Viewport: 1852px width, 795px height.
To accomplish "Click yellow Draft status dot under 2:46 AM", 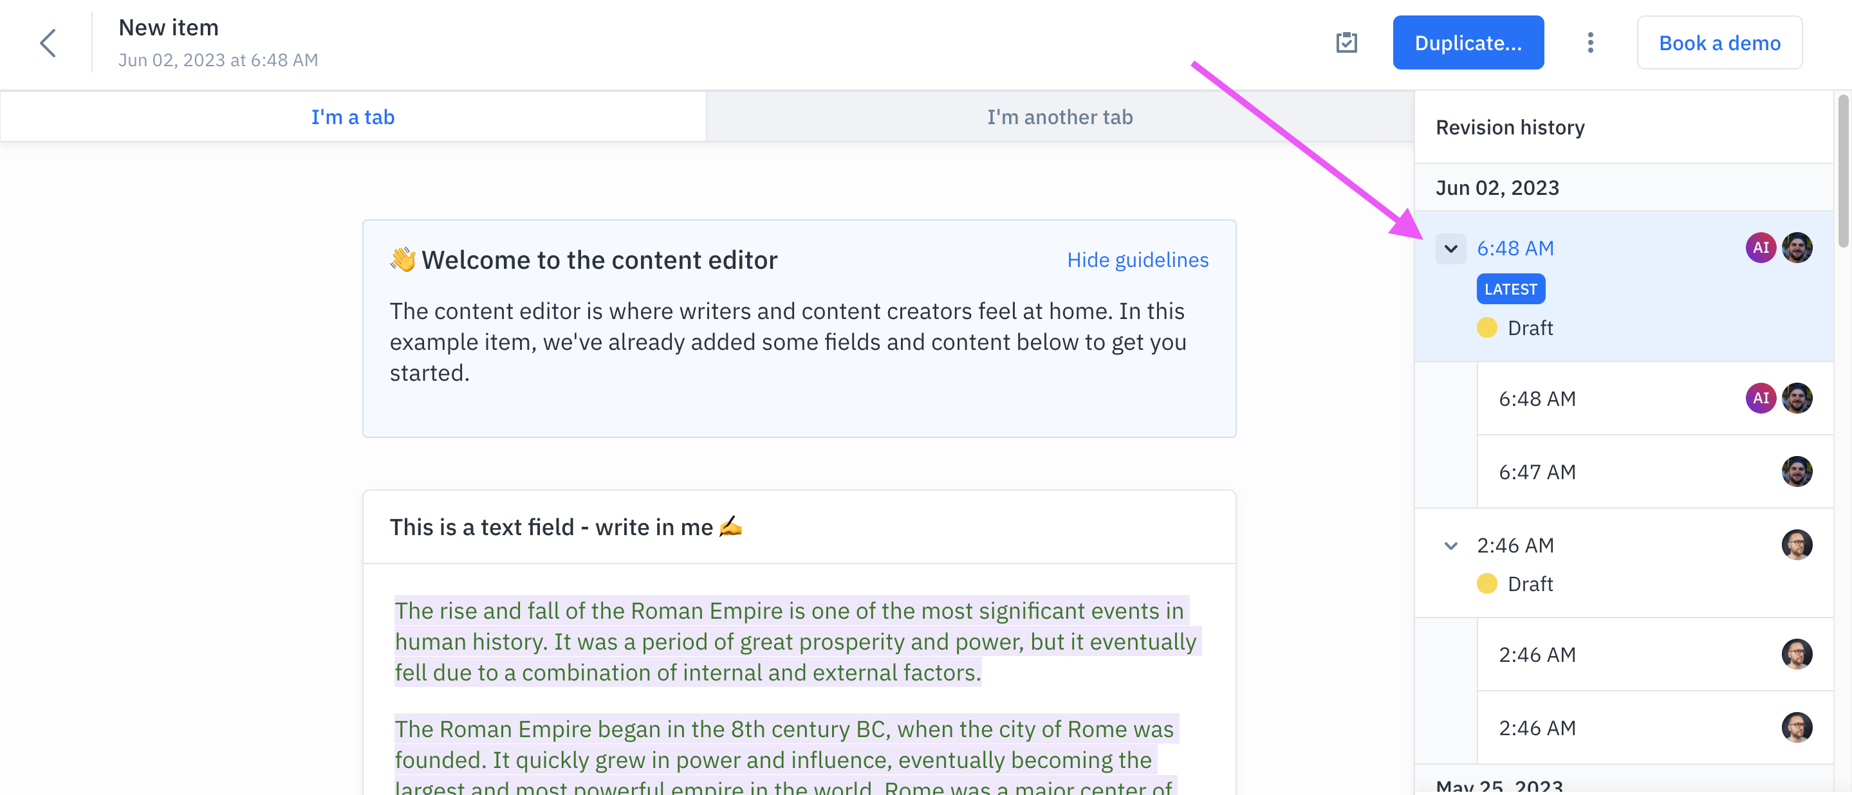I will pyautogui.click(x=1486, y=583).
